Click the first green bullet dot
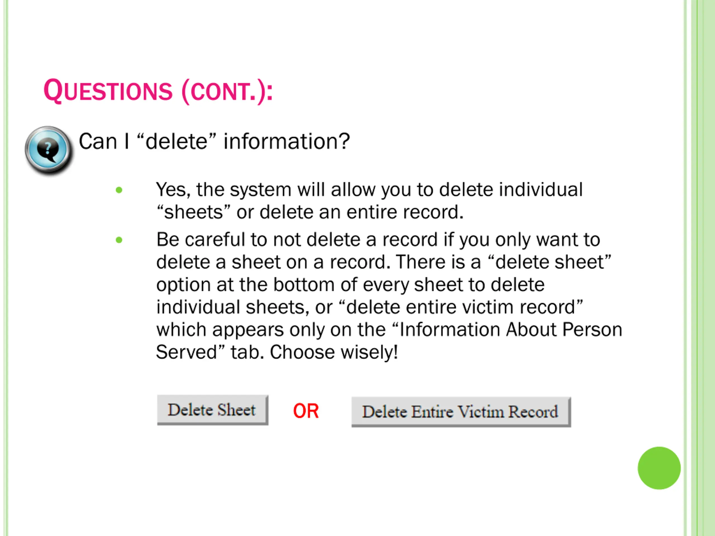 pos(119,190)
